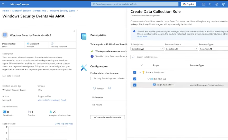228x140 pixels.
Task: Click the Search to filter items field
Action: pos(179,57)
